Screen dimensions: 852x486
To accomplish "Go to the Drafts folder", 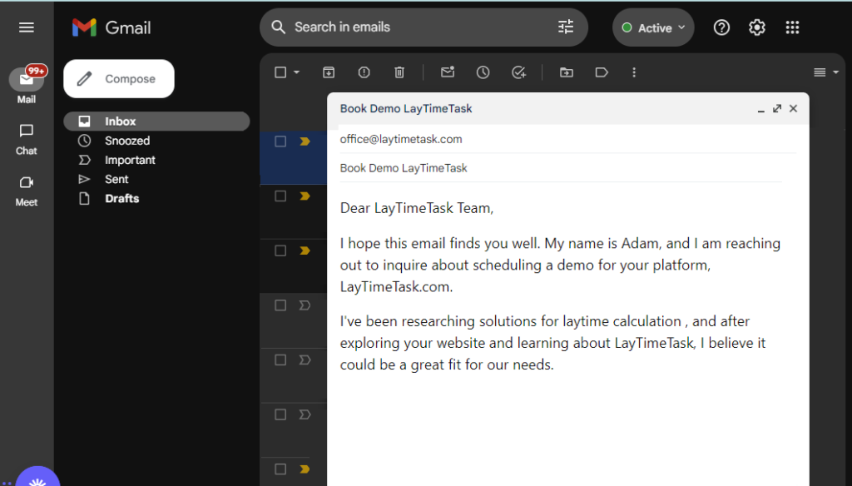I will coord(121,198).
